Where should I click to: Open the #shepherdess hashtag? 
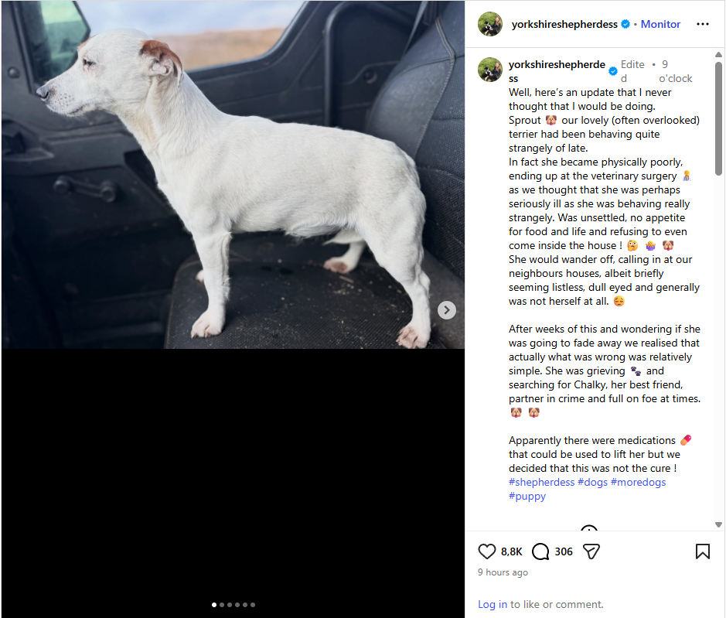point(542,483)
